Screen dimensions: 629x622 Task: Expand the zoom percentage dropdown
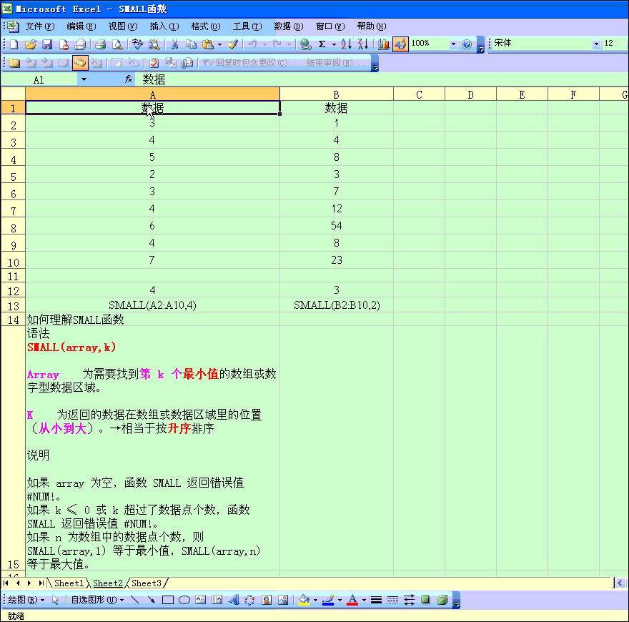tap(453, 44)
